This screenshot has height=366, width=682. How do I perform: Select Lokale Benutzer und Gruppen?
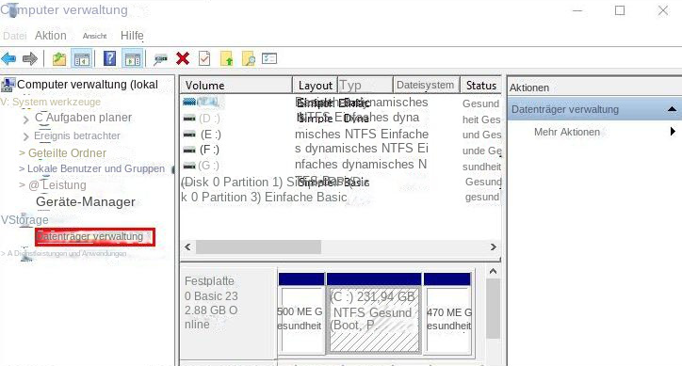tap(96, 168)
